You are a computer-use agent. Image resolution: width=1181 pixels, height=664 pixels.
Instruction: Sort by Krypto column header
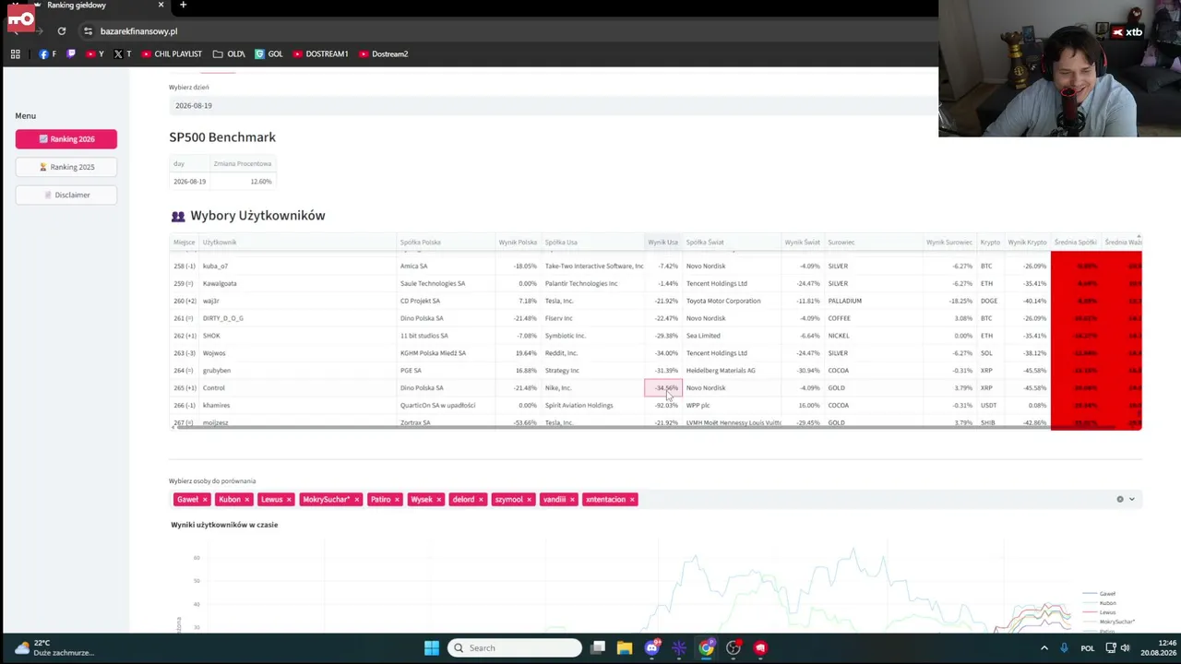click(x=990, y=243)
